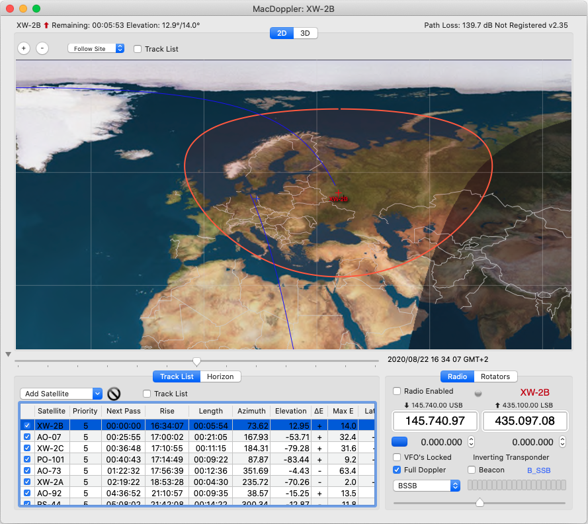Sort by the Next Pass column header
The width and height of the screenshot is (588, 524).
(x=124, y=411)
